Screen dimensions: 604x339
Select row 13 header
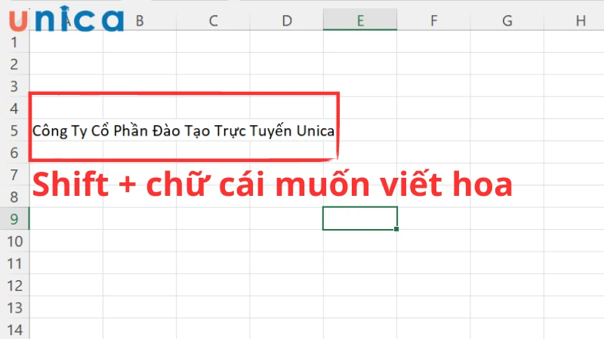[x=14, y=307]
